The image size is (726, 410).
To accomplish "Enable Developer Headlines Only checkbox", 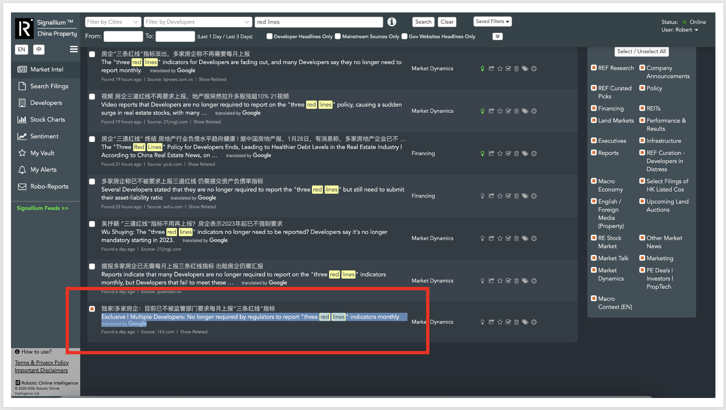I will pos(270,36).
